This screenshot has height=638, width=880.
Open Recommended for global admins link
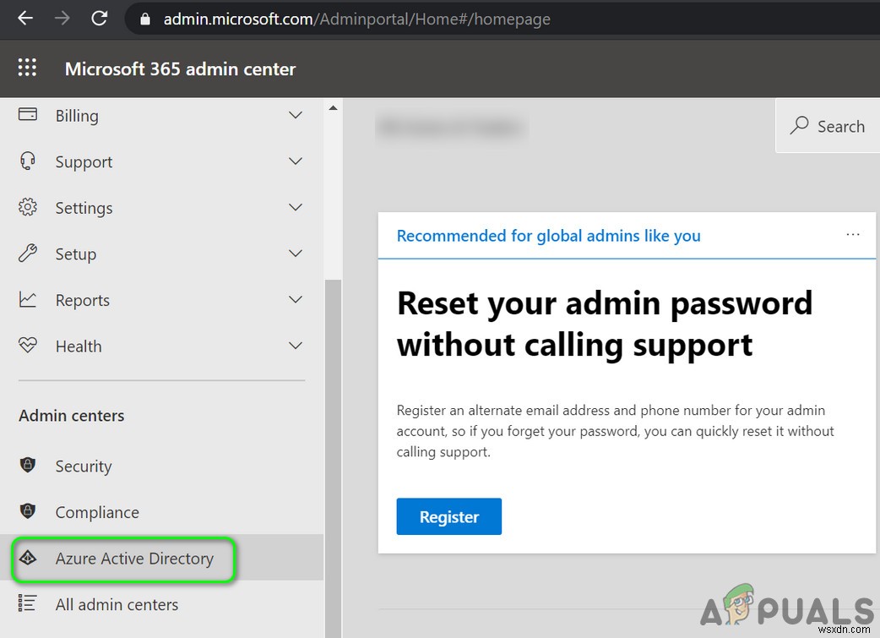(x=548, y=235)
